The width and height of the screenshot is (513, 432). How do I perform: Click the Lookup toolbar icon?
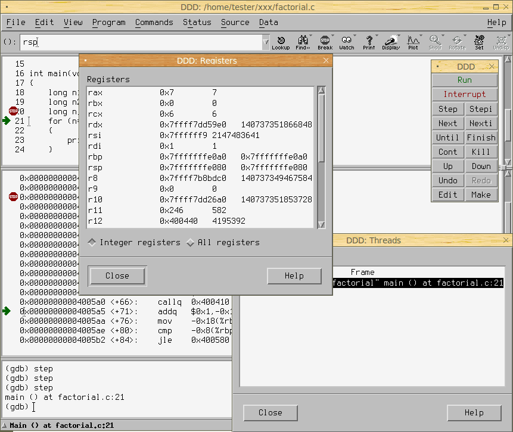point(281,42)
